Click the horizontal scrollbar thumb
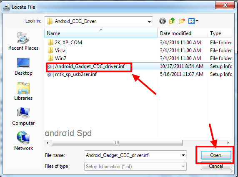238x177 pixels. pos(117,143)
